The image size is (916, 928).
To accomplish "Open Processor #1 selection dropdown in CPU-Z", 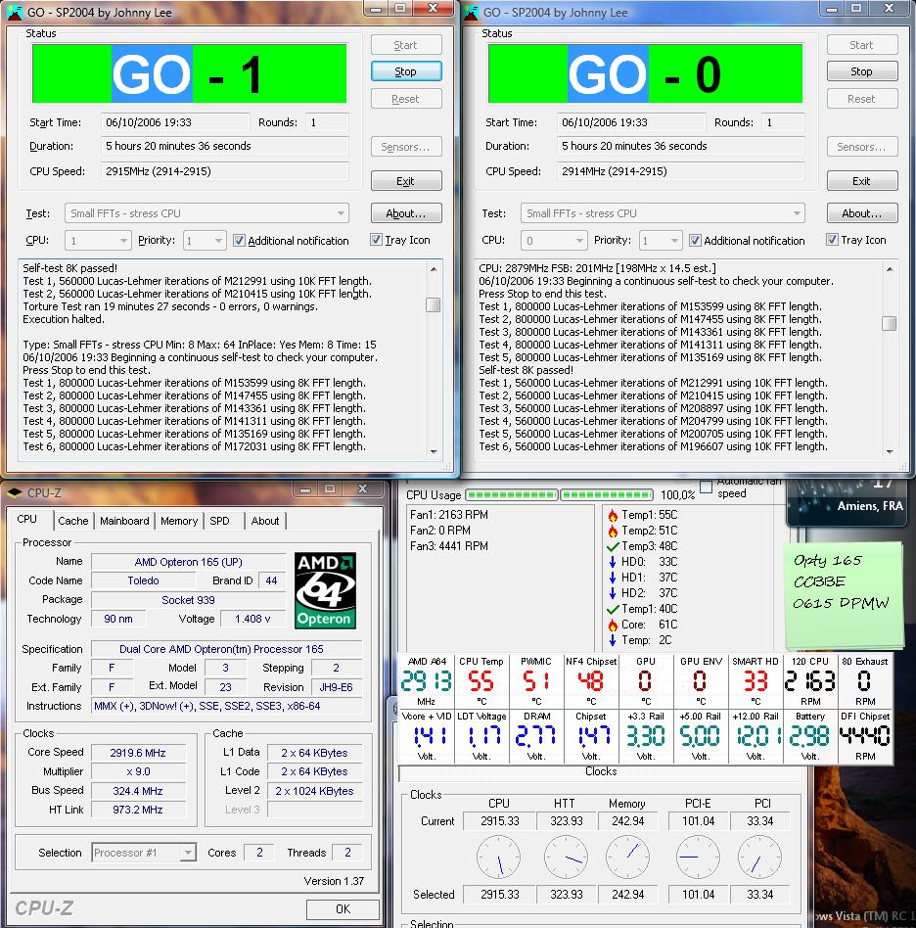I will coord(144,853).
